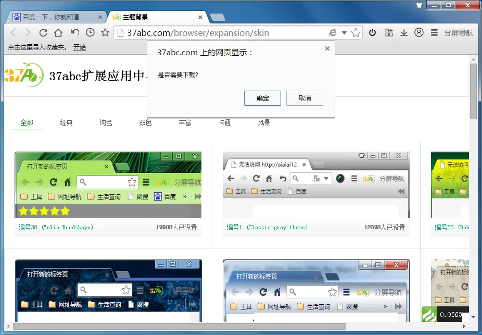Click the horizontal scrollbar right arrow
Viewport: 482px width, 335px height.
tap(464, 326)
